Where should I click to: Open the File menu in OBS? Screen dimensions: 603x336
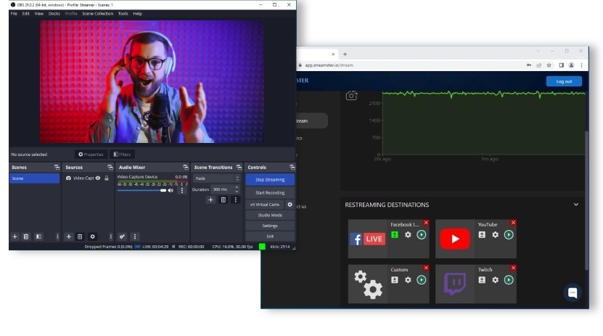(14, 14)
